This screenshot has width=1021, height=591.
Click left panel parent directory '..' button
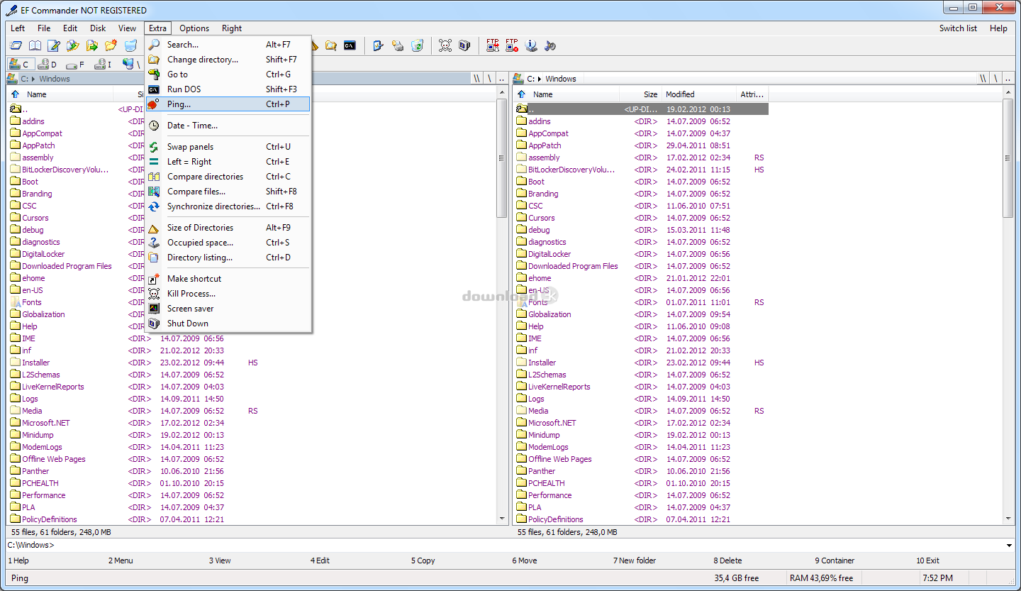click(502, 79)
